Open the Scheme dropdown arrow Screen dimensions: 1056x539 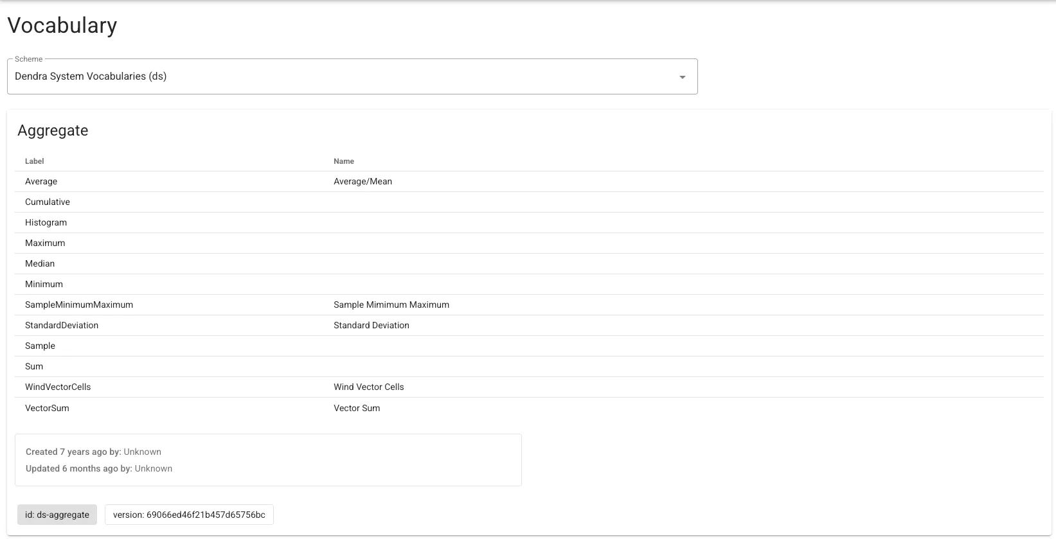682,77
